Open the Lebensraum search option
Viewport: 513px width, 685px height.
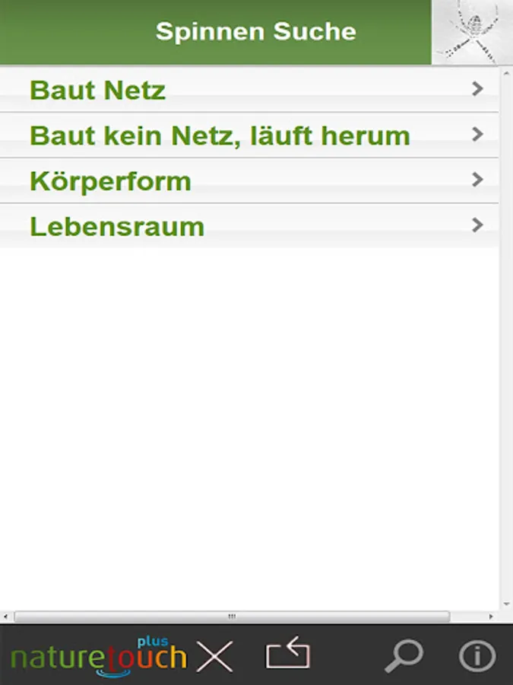[x=117, y=226]
